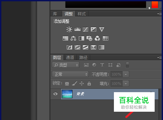Add a Curves adjustment
This screenshot has height=120, width=163.
pos(86,29)
